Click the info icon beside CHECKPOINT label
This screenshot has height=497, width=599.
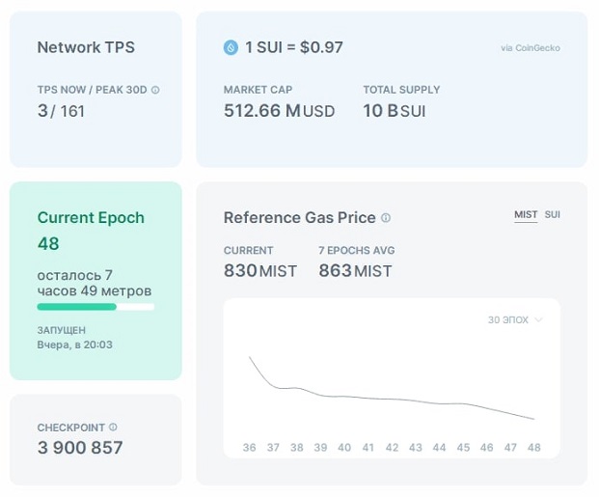coord(113,428)
